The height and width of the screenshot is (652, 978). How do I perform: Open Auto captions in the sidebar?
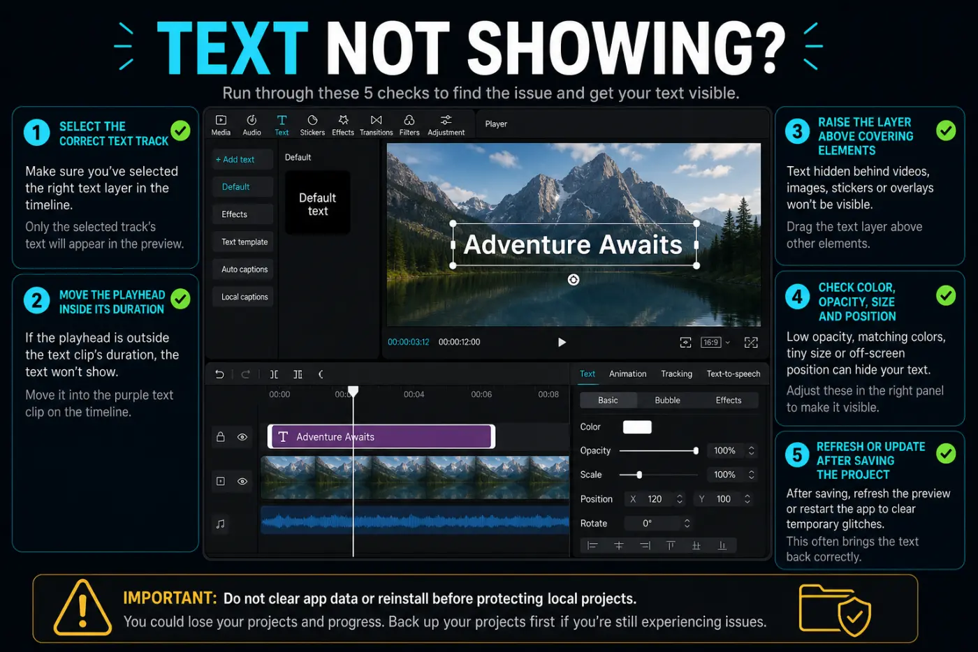(x=242, y=269)
